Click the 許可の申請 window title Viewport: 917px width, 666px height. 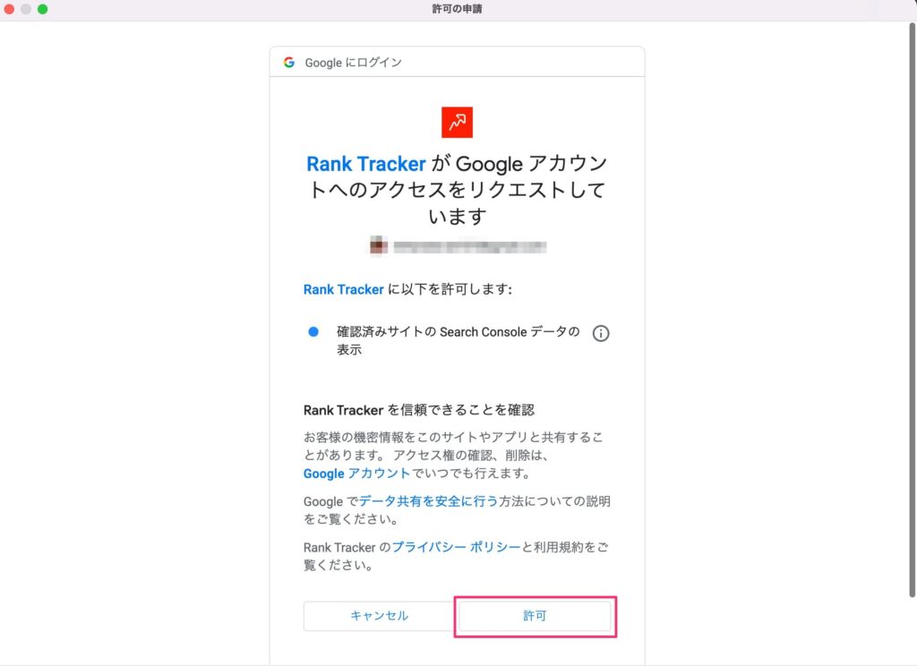[458, 9]
